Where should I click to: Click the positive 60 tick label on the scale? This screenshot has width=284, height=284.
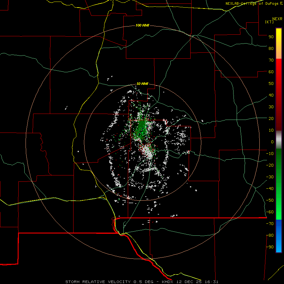click(x=271, y=72)
